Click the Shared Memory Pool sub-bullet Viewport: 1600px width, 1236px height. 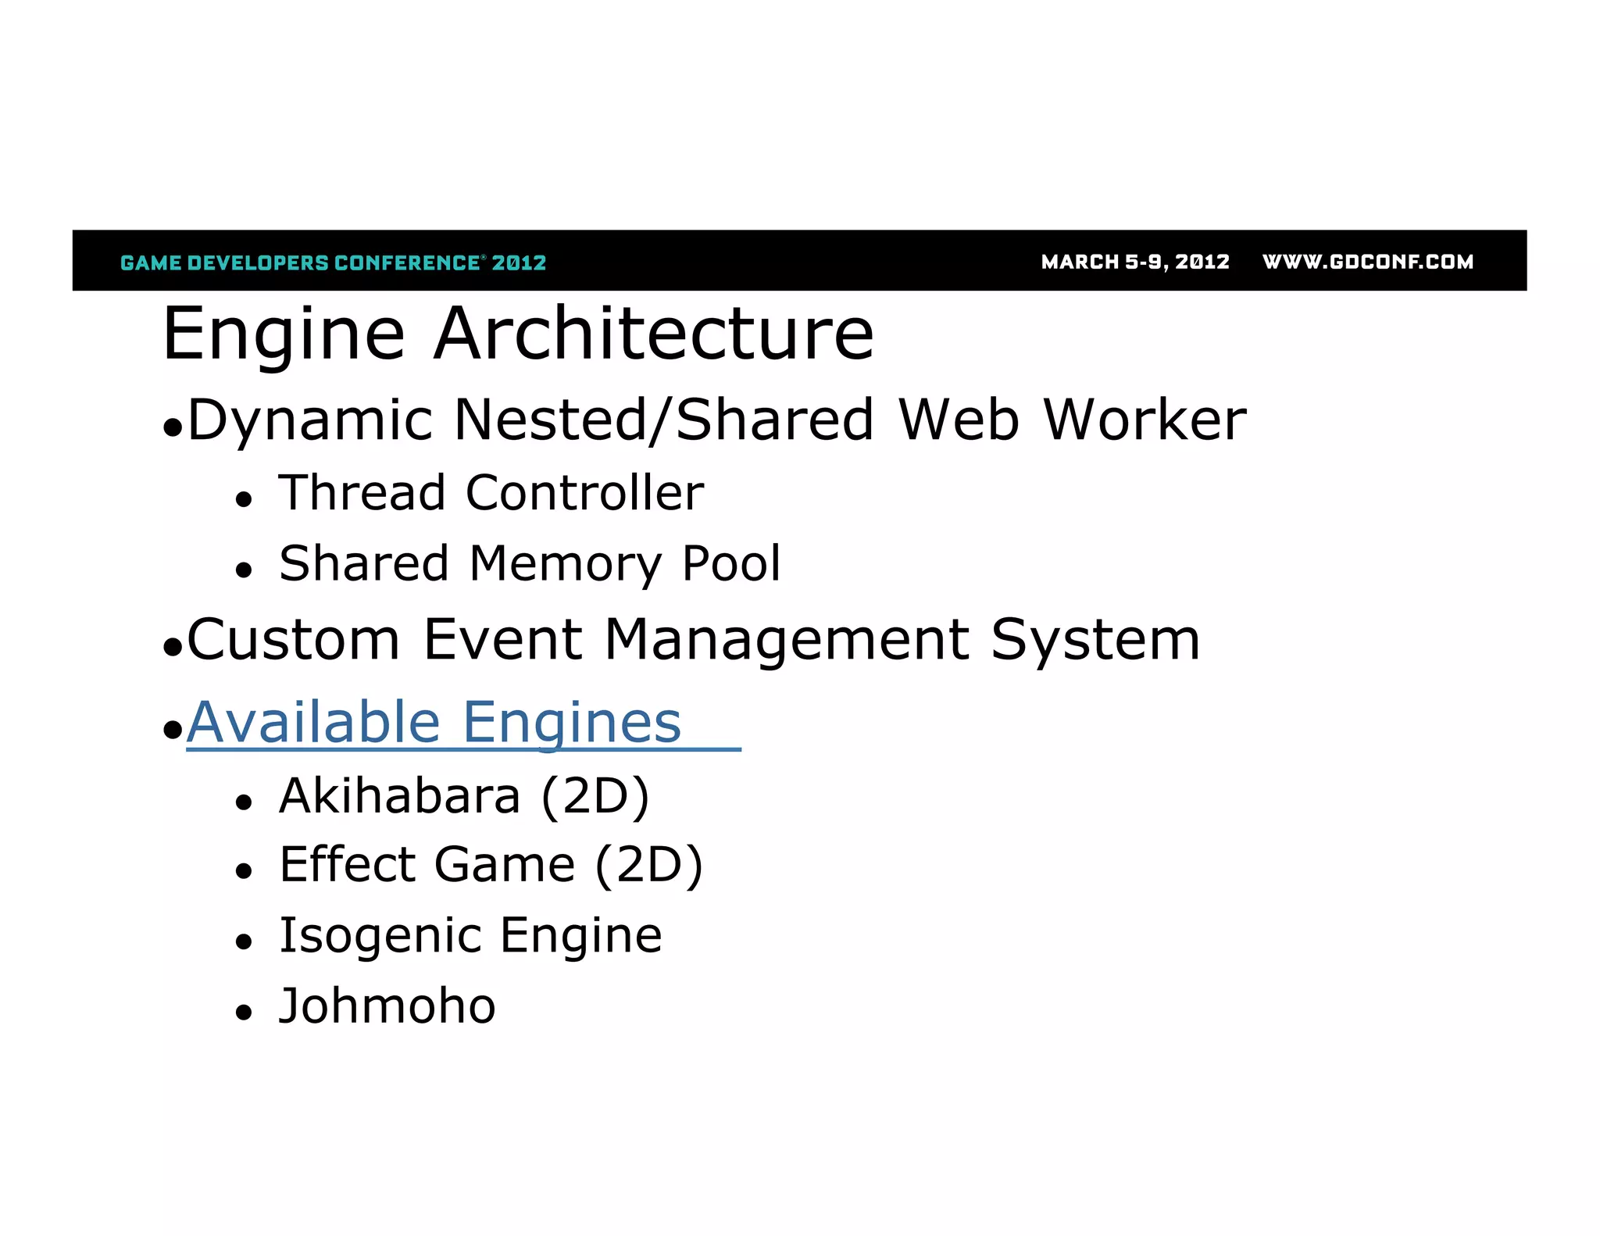(x=530, y=564)
